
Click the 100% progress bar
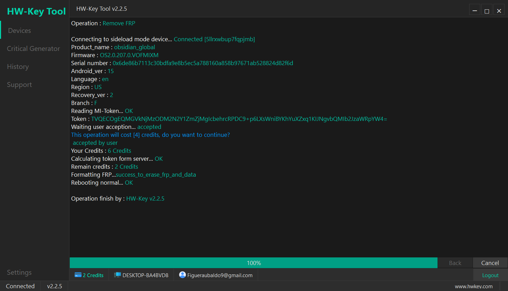[254, 263]
